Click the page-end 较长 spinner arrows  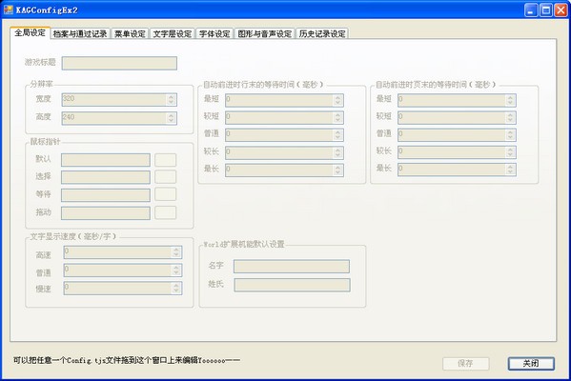coord(511,152)
